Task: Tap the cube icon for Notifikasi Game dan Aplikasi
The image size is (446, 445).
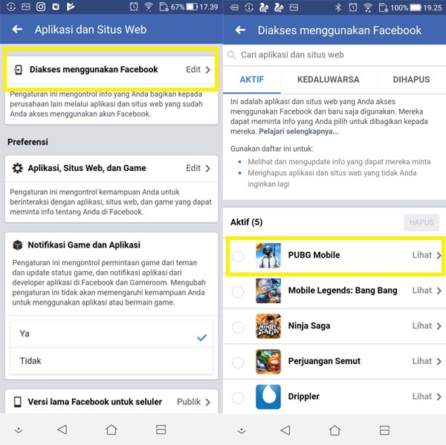Action: (x=18, y=245)
